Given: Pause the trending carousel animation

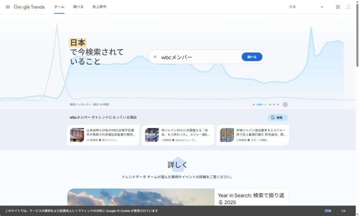Looking at the screenshot, I should pos(285,105).
